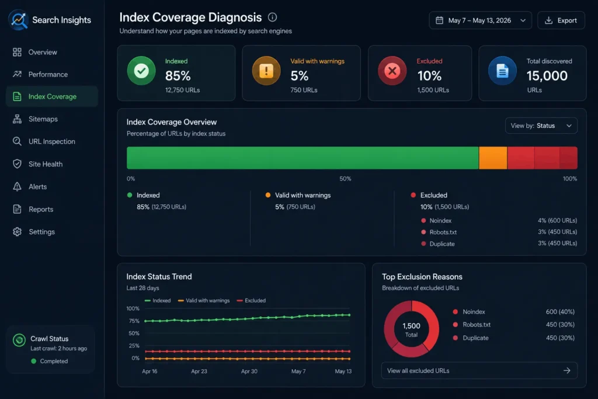Toggle the Excluded series in trend legend

point(251,301)
